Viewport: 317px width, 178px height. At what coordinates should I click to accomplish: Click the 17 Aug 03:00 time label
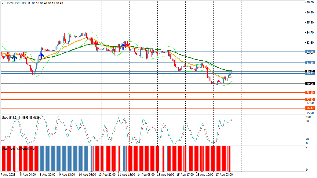click(224, 175)
